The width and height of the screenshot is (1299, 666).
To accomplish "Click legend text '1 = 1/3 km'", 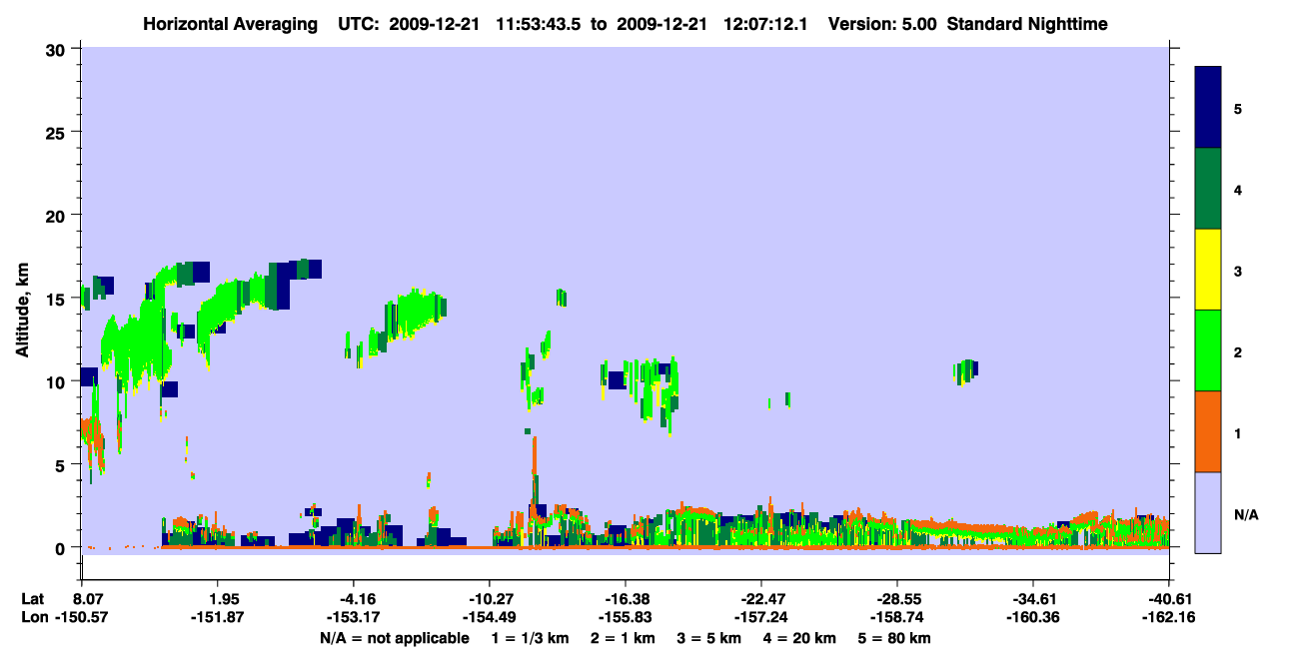I will pyautogui.click(x=529, y=638).
